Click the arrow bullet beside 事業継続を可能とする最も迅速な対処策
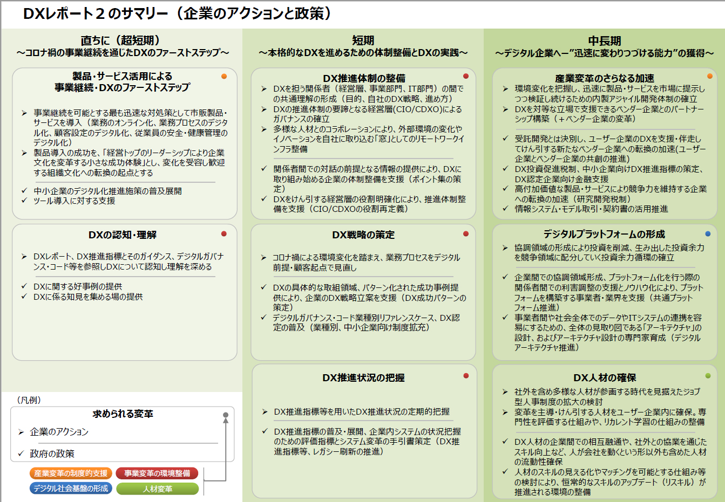Viewport: 725px width, 502px height. 24,113
